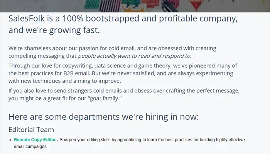This screenshot has height=154, width=270.
Task: Click the "email campaigns" wrapped line
Action: (30, 147)
